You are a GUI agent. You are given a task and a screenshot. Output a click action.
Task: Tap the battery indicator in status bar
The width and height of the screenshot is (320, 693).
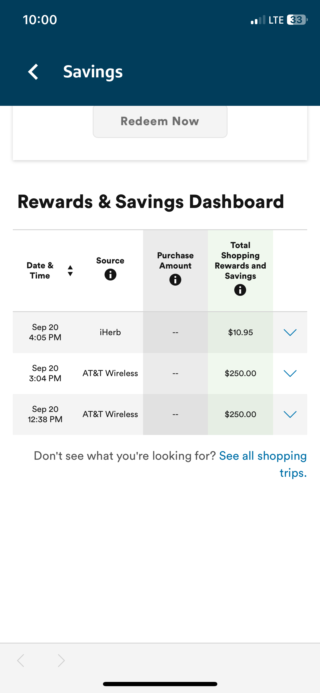pos(297,20)
